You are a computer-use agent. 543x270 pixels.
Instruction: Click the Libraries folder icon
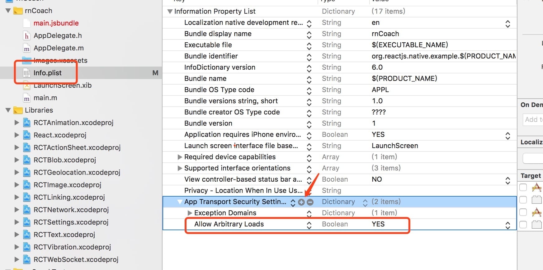coord(18,110)
